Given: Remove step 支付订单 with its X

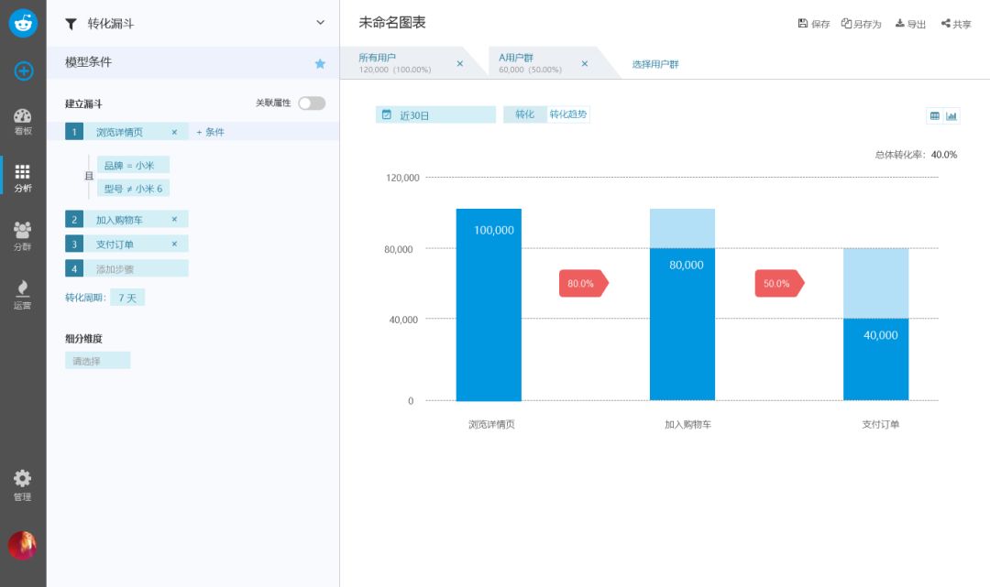Looking at the screenshot, I should [x=174, y=244].
